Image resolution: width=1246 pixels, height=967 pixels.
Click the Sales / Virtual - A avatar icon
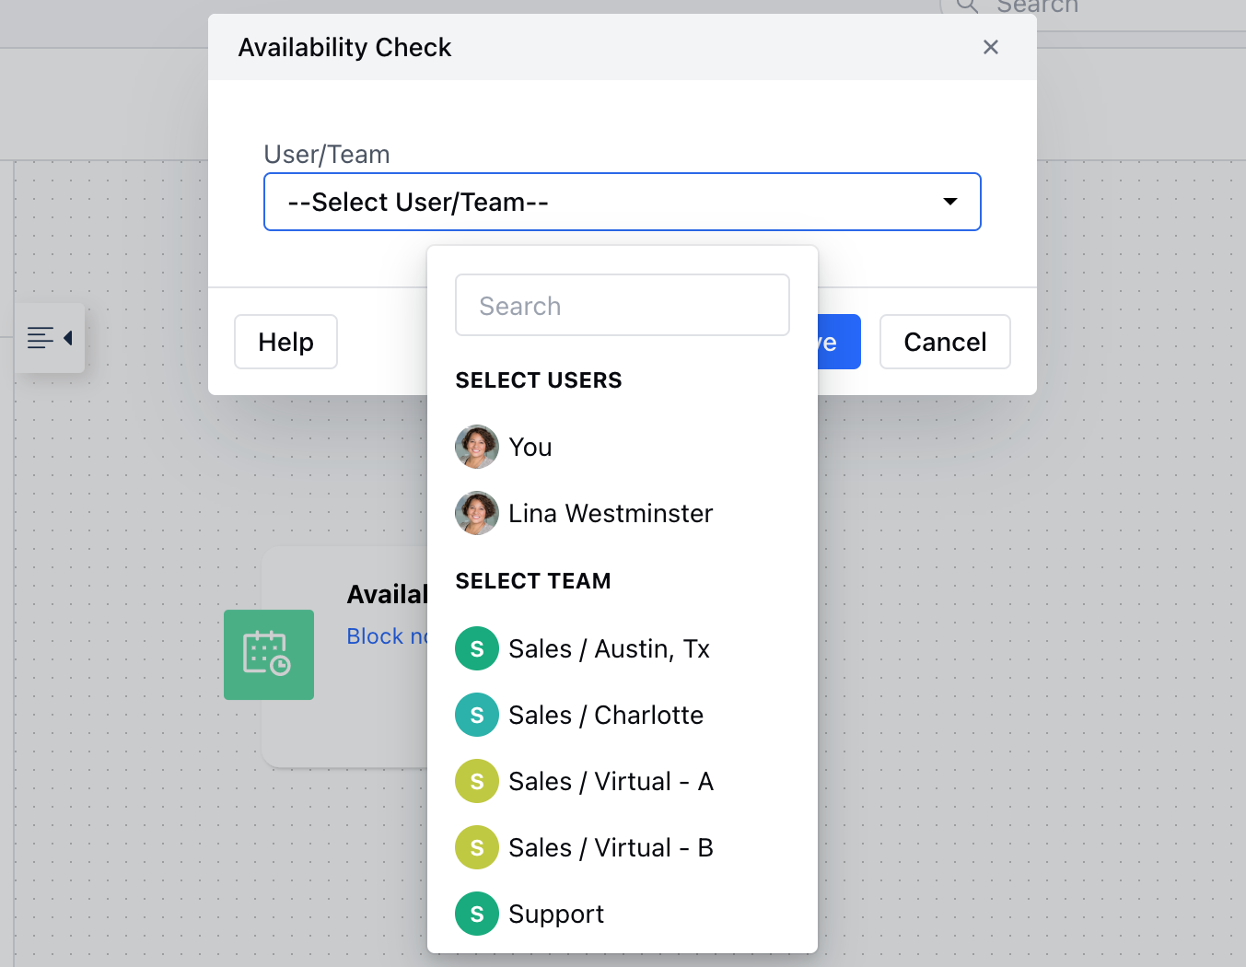click(x=477, y=781)
